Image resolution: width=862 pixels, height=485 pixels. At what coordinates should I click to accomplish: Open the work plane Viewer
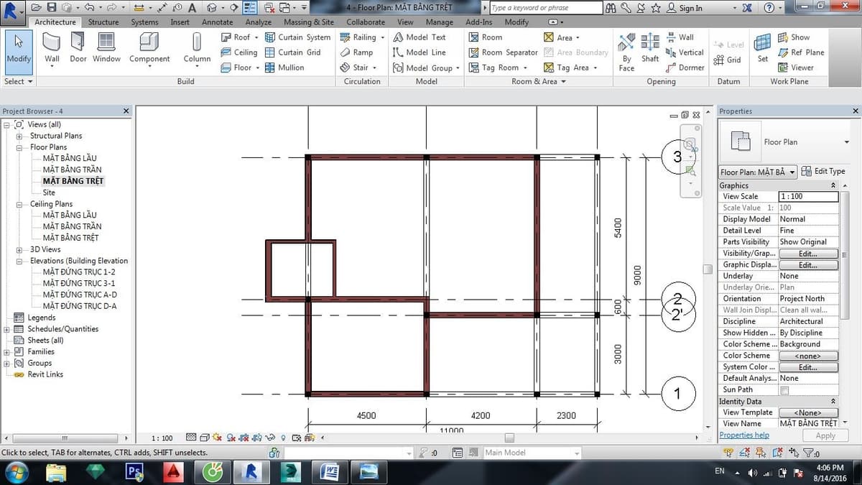(x=795, y=68)
